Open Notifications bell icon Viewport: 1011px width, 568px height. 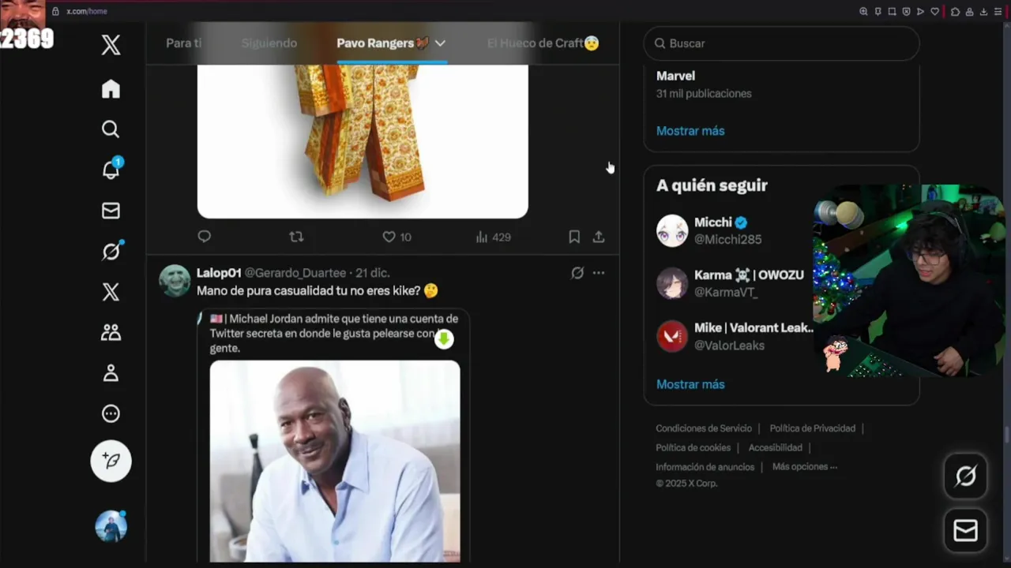[111, 169]
